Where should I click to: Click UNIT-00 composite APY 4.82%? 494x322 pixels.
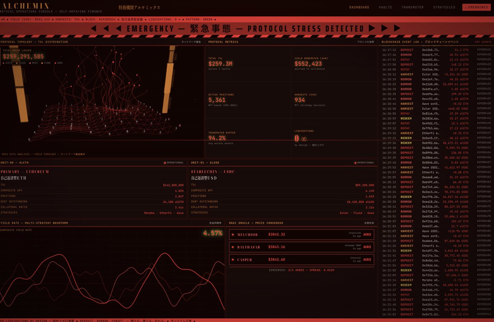point(179,191)
